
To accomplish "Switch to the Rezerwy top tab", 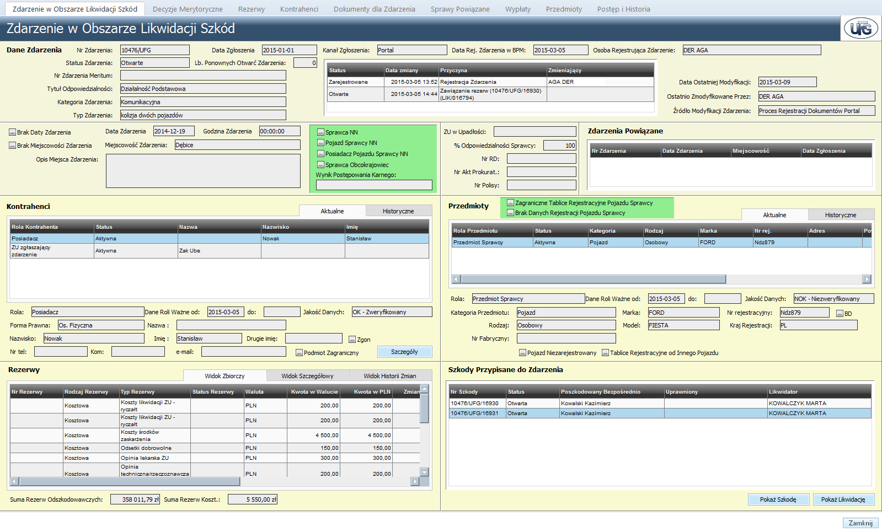I will tap(252, 9).
